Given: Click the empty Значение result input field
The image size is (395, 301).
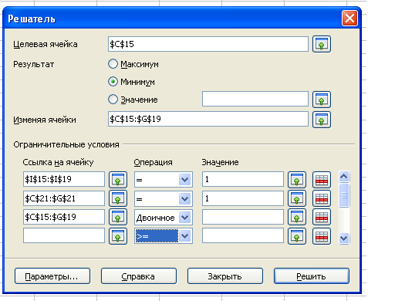Looking at the screenshot, I should tap(255, 99).
